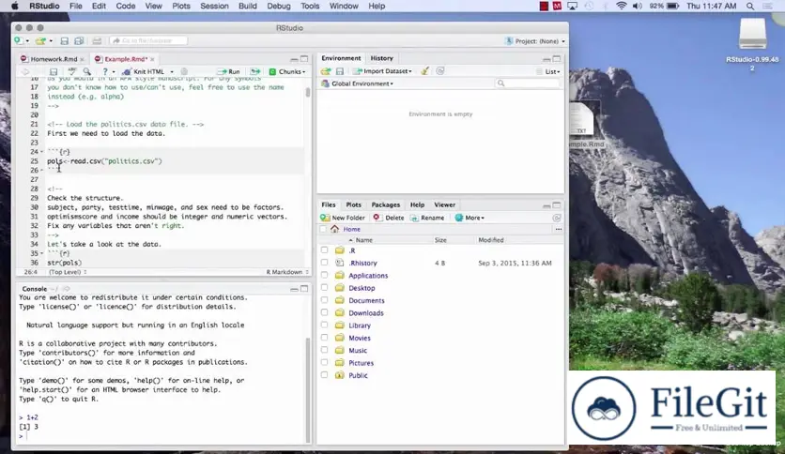Viewport: 785px width, 454px height.
Task: Check the box for the .R folder
Action: (x=324, y=250)
